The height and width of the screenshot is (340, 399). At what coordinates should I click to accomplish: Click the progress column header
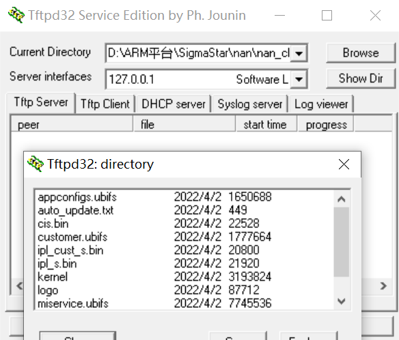point(326,124)
